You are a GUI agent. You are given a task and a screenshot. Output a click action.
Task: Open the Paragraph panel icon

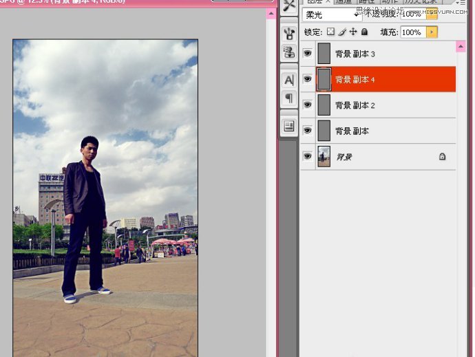tap(289, 98)
